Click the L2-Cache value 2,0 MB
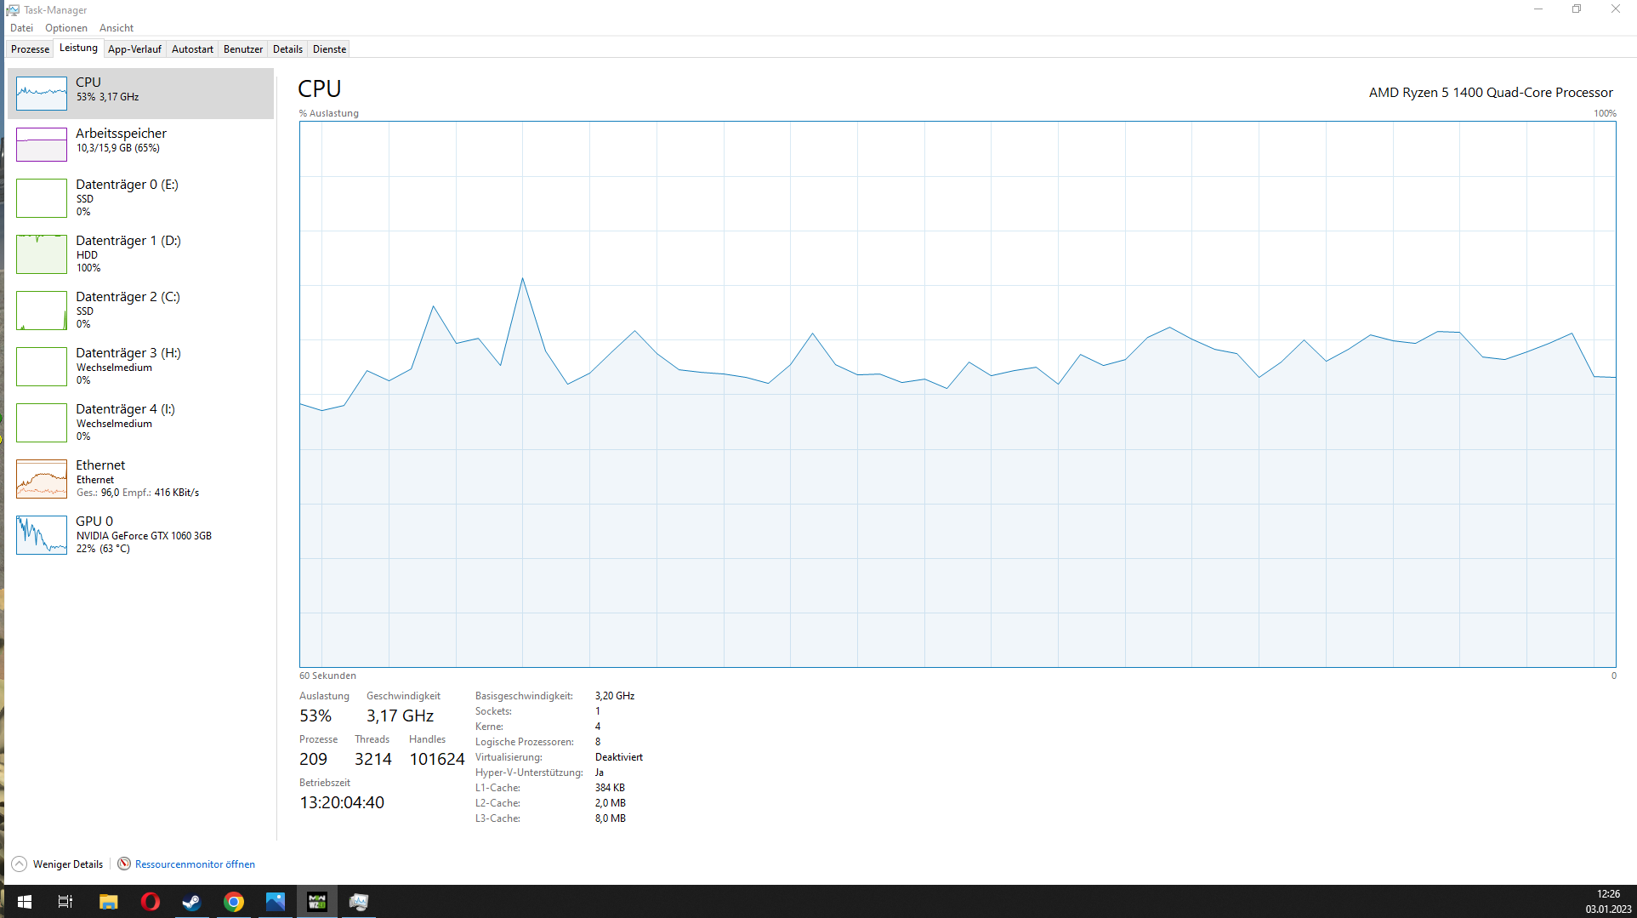Viewport: 1637px width, 918px height. pos(611,803)
